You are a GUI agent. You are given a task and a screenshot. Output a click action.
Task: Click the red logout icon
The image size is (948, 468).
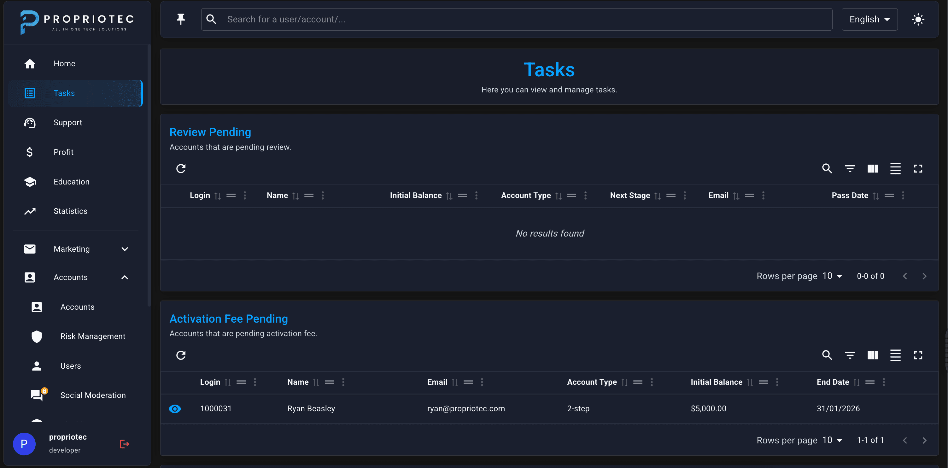124,444
